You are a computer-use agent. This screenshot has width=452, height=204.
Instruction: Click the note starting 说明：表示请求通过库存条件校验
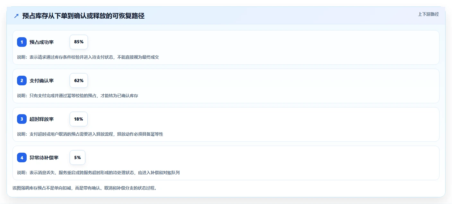click(x=88, y=57)
